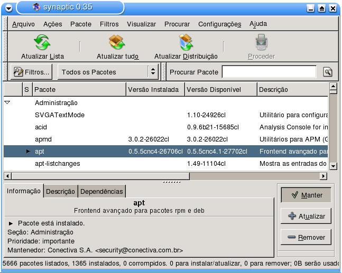Viewport: 342px width, 273px height.
Task: Click the Atualizar Distribuição icon
Action: (186, 42)
